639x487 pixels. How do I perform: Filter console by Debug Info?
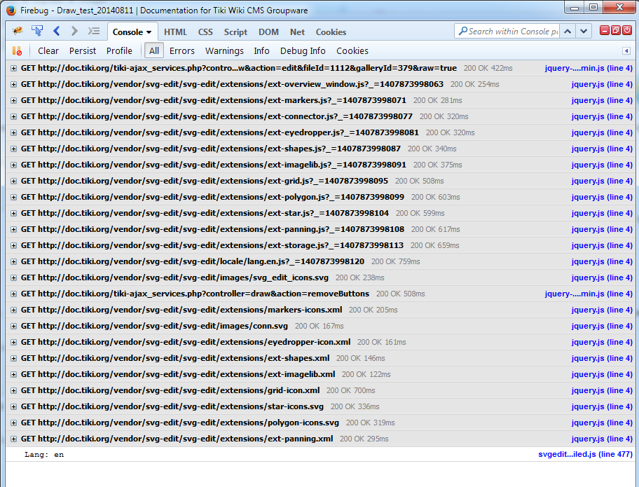(x=303, y=51)
